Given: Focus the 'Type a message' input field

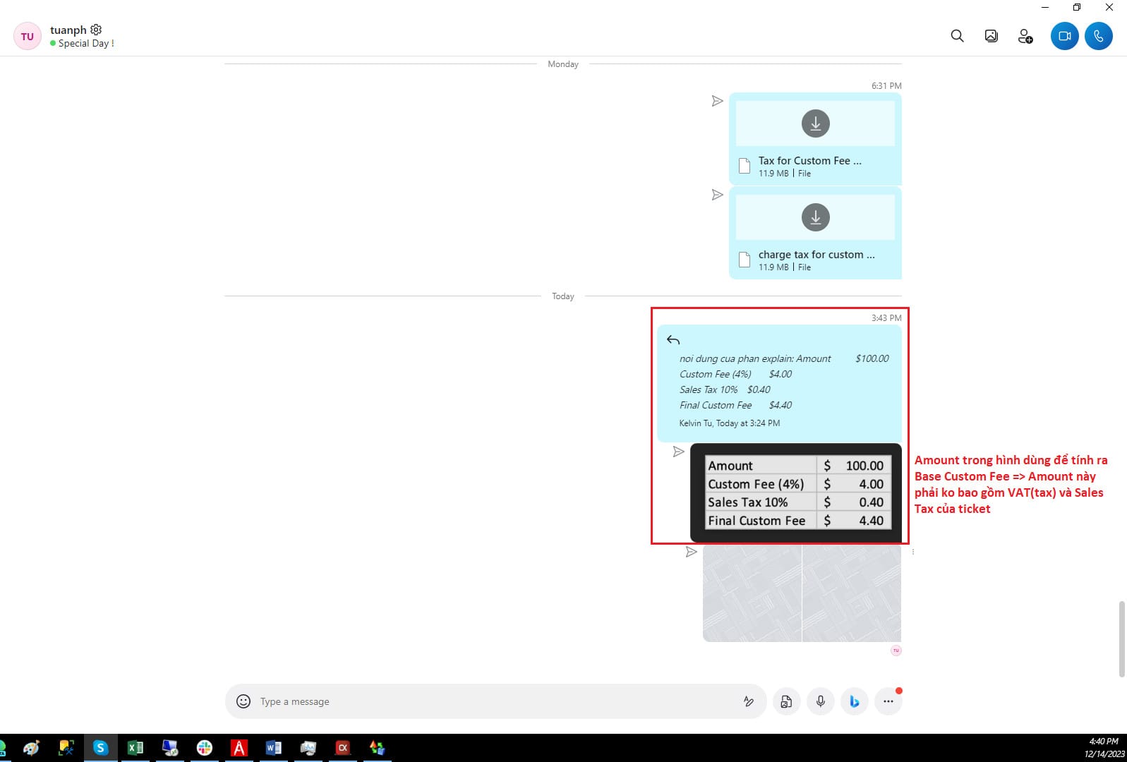Looking at the screenshot, I should 494,701.
